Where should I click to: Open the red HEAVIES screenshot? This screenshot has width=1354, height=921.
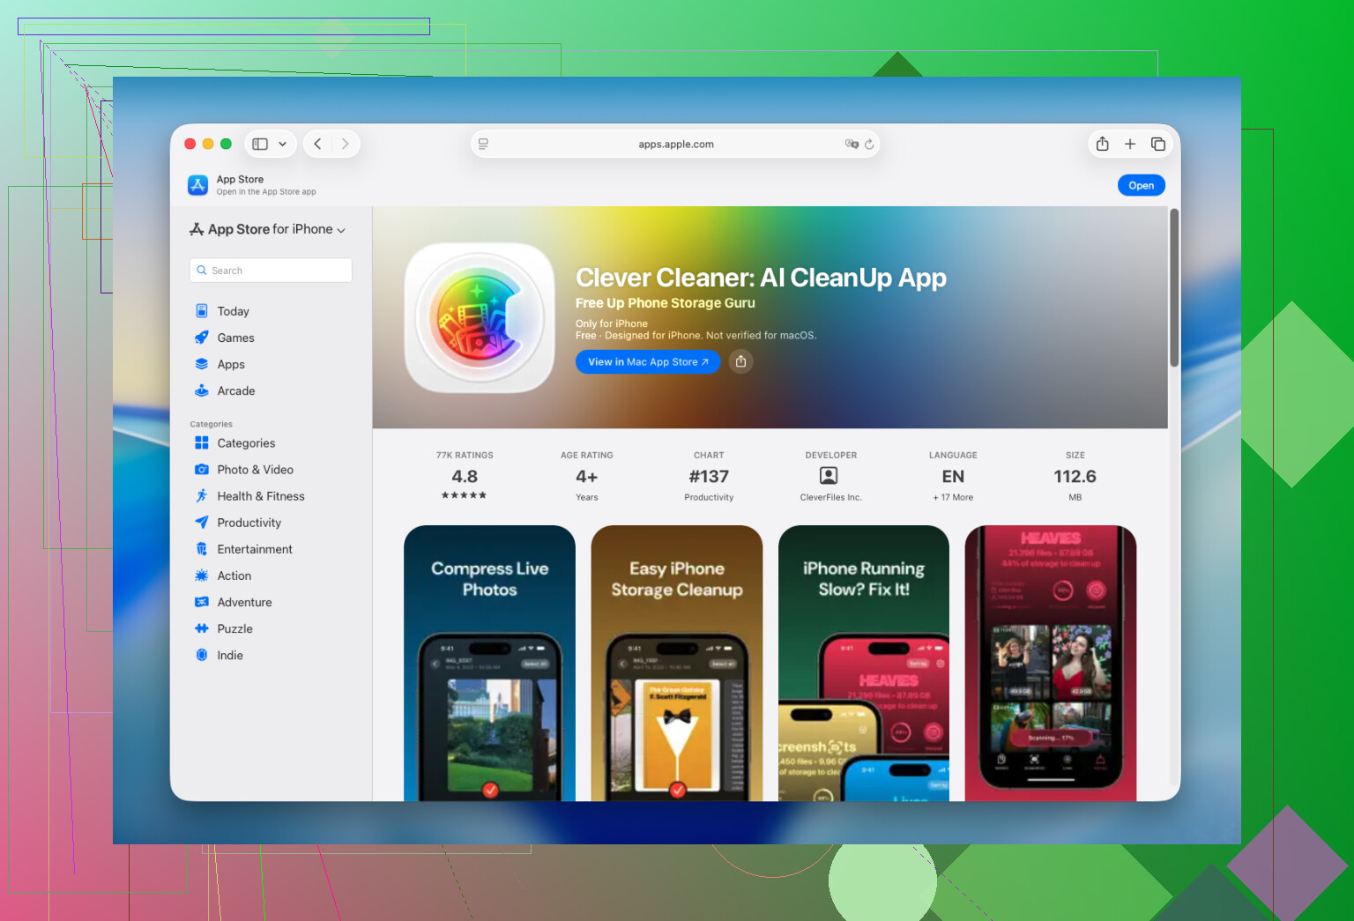coord(1051,663)
